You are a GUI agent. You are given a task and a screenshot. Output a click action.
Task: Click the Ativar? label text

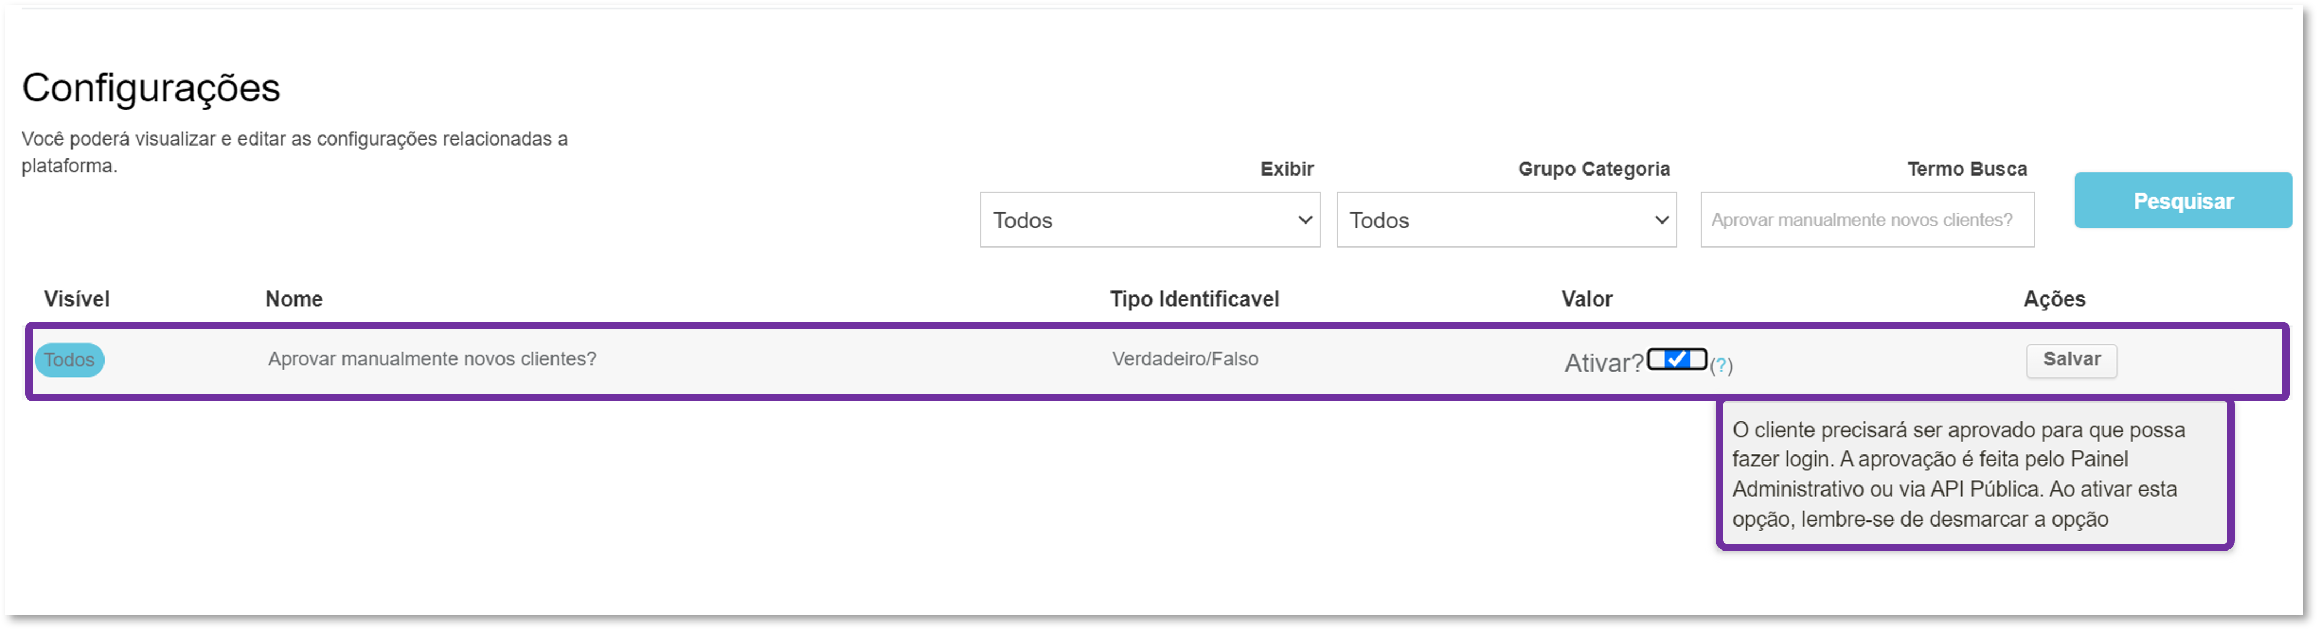1603,364
